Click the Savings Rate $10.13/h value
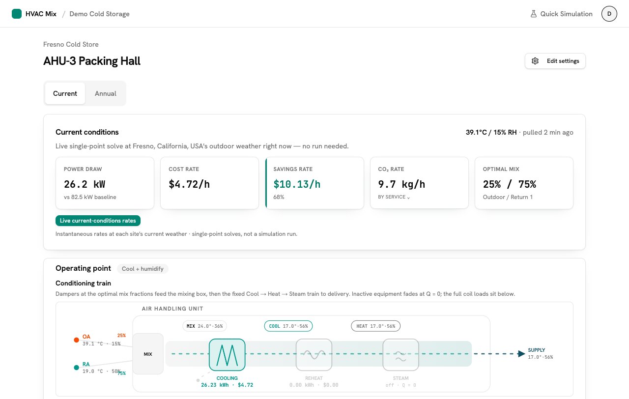Viewport: 629px width, 399px height. [297, 184]
